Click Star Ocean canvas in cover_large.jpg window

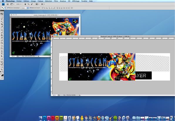pos(31,37)
